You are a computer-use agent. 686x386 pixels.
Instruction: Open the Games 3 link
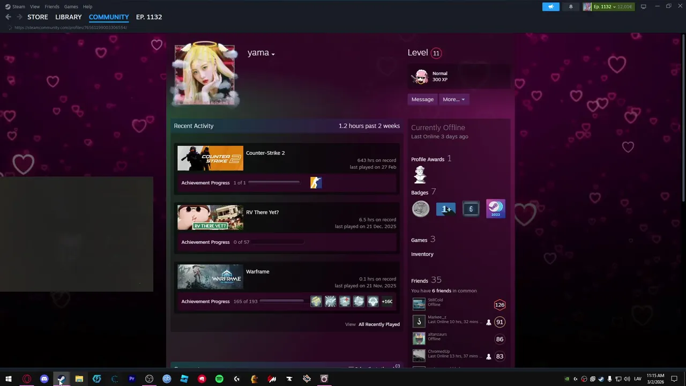423,240
